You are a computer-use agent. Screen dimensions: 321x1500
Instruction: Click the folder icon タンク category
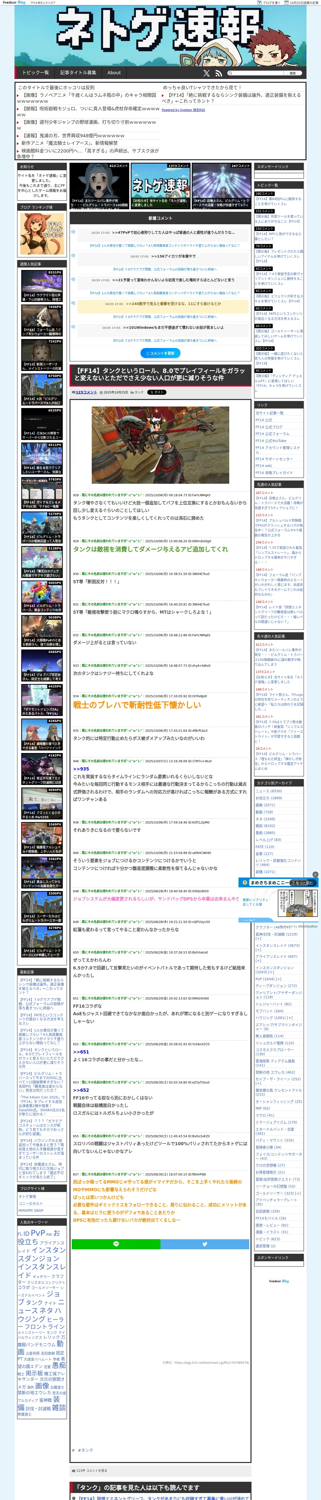pyautogui.click(x=133, y=392)
